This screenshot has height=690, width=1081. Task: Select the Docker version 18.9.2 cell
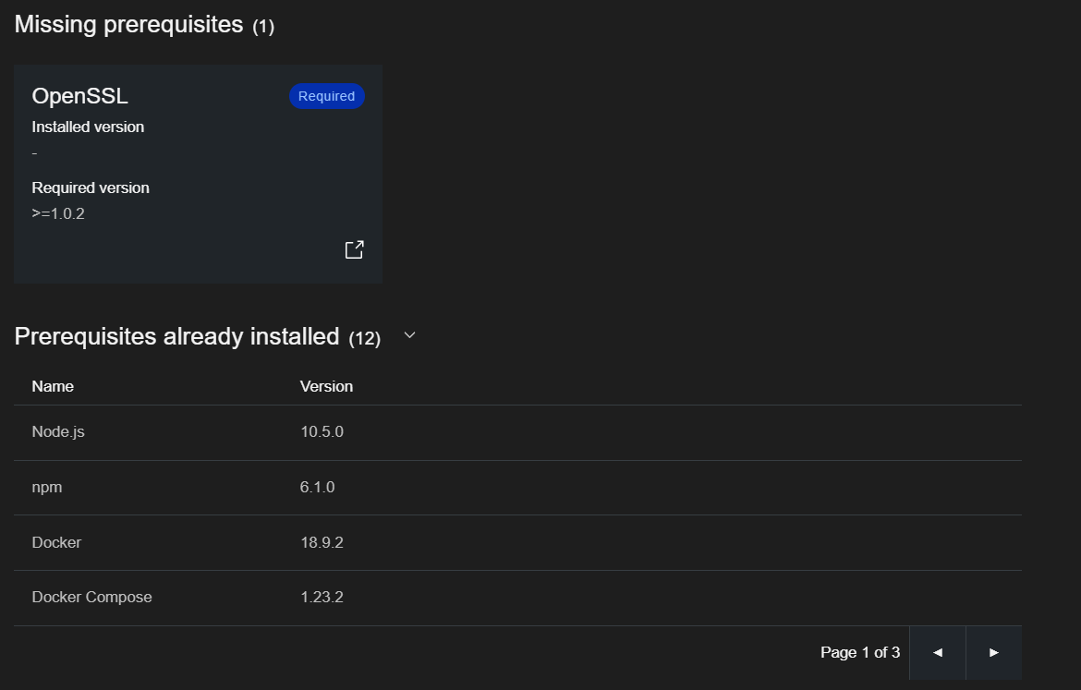pos(322,542)
